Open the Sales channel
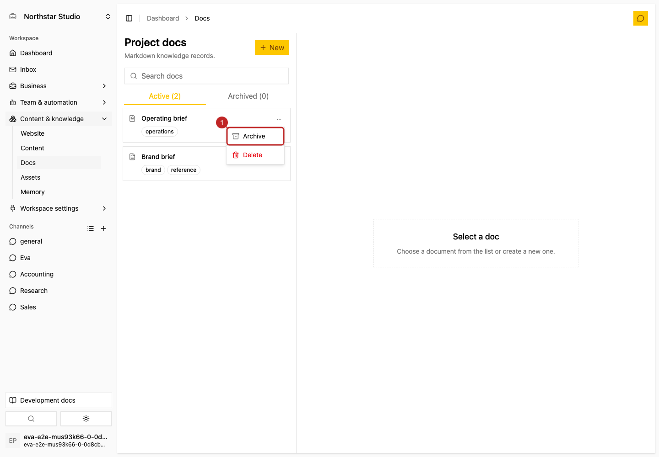 [59, 307]
